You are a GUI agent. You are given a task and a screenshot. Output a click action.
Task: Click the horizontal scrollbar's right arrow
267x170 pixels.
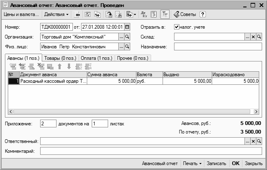(256, 111)
